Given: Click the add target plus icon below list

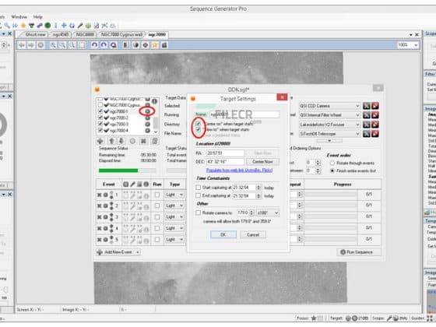Looking at the screenshot, I should [x=100, y=141].
